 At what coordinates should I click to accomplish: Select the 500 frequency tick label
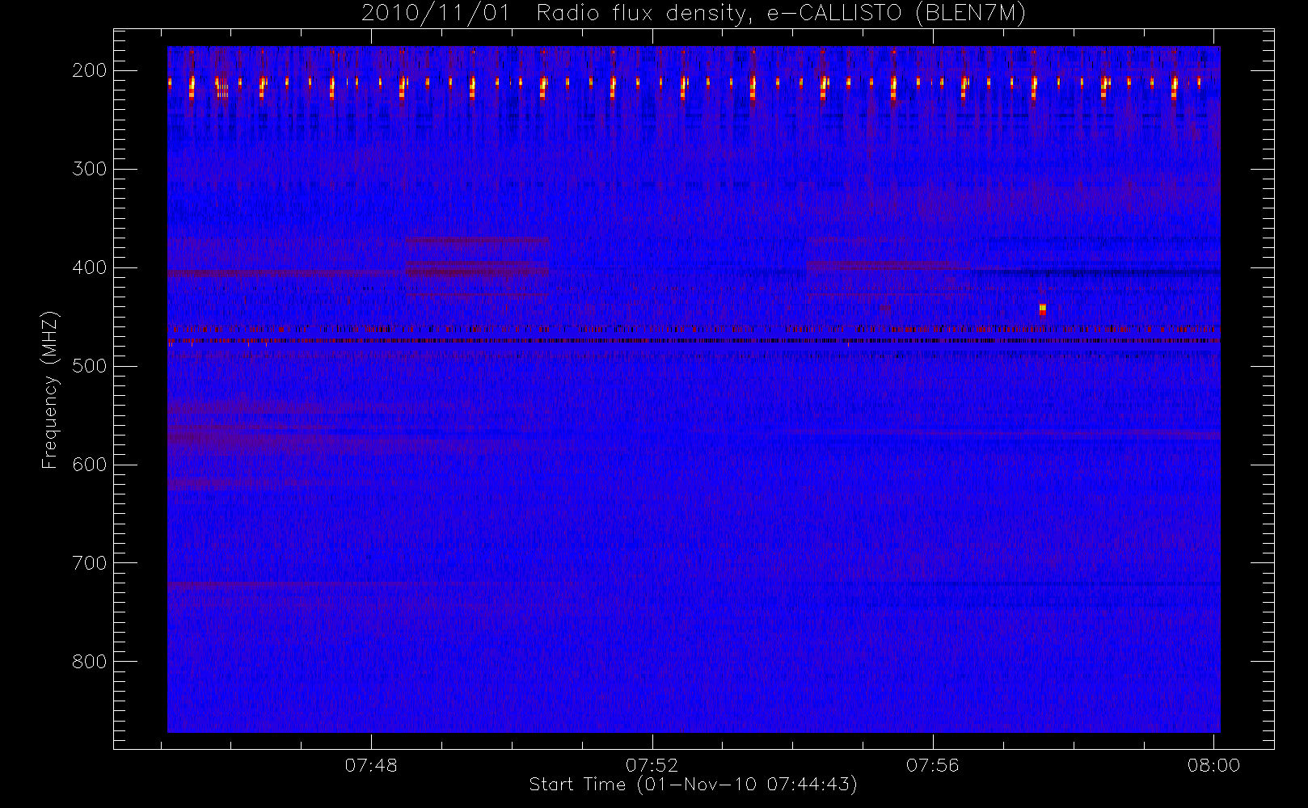click(89, 366)
